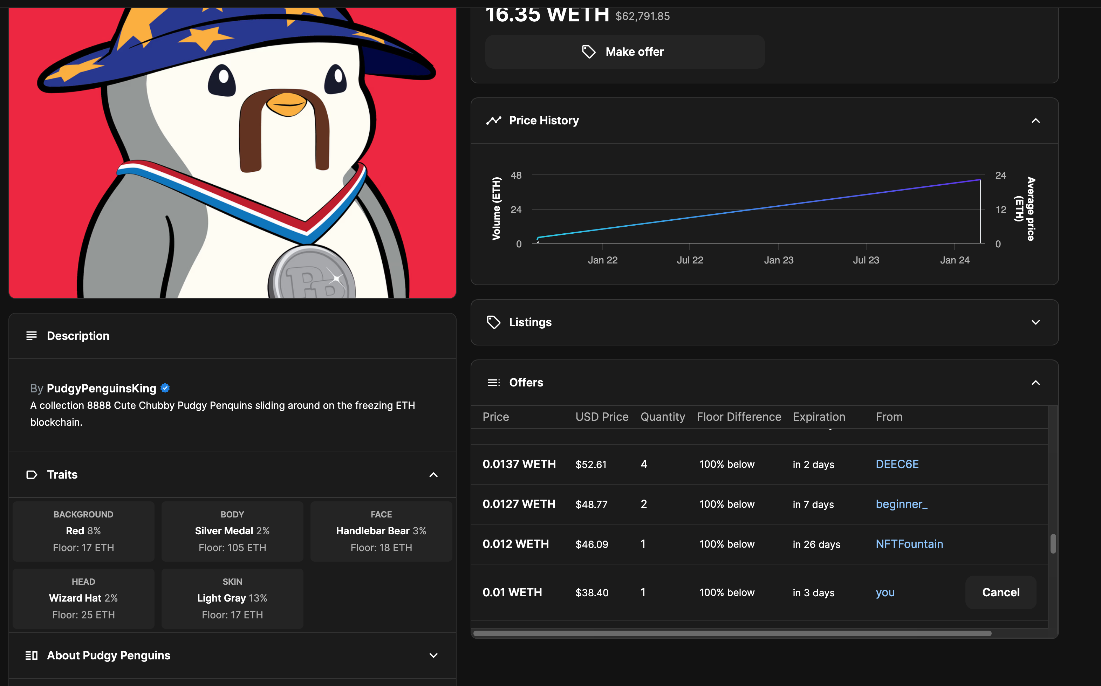The height and width of the screenshot is (686, 1101).
Task: Collapse the Traits section
Action: pos(433,475)
